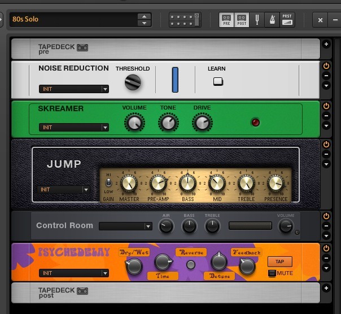Click the Tapedeck pre cassette icon
The width and height of the screenshot is (341, 314).
(82, 47)
